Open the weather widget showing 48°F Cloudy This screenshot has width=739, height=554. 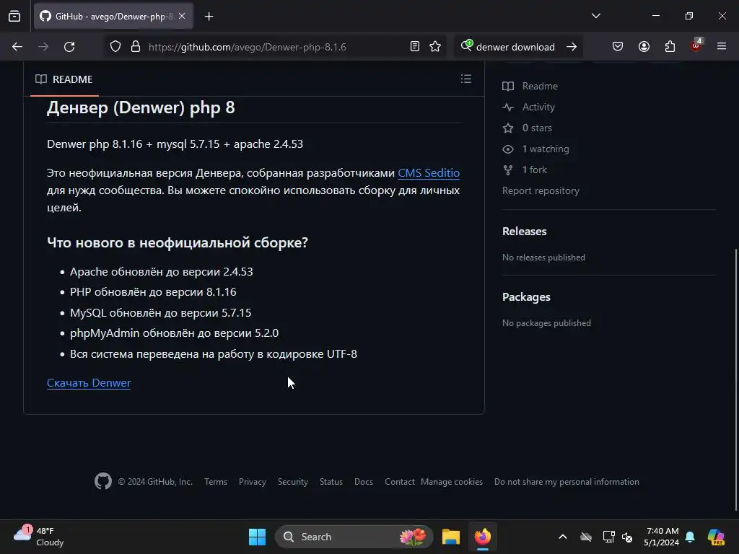pos(39,537)
